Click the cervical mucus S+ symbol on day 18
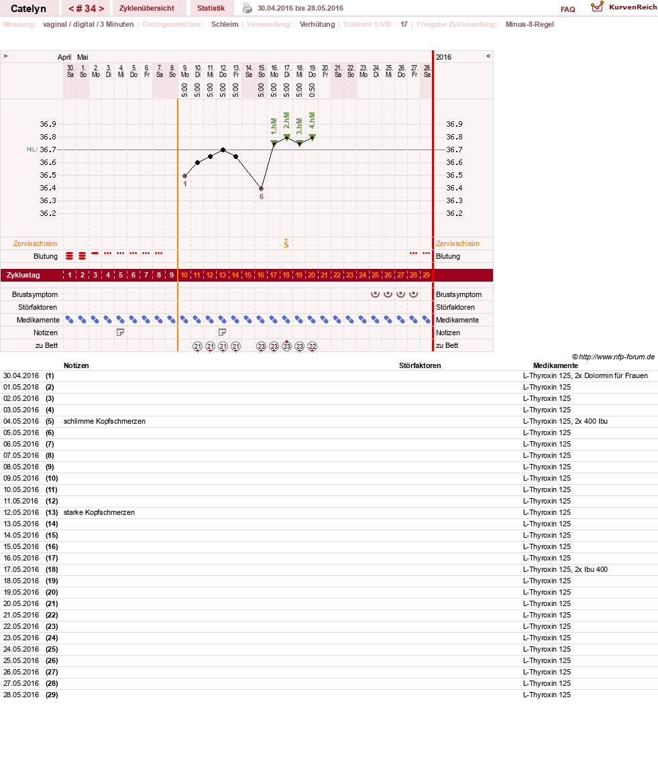Screen dimensions: 658x767 click(286, 243)
